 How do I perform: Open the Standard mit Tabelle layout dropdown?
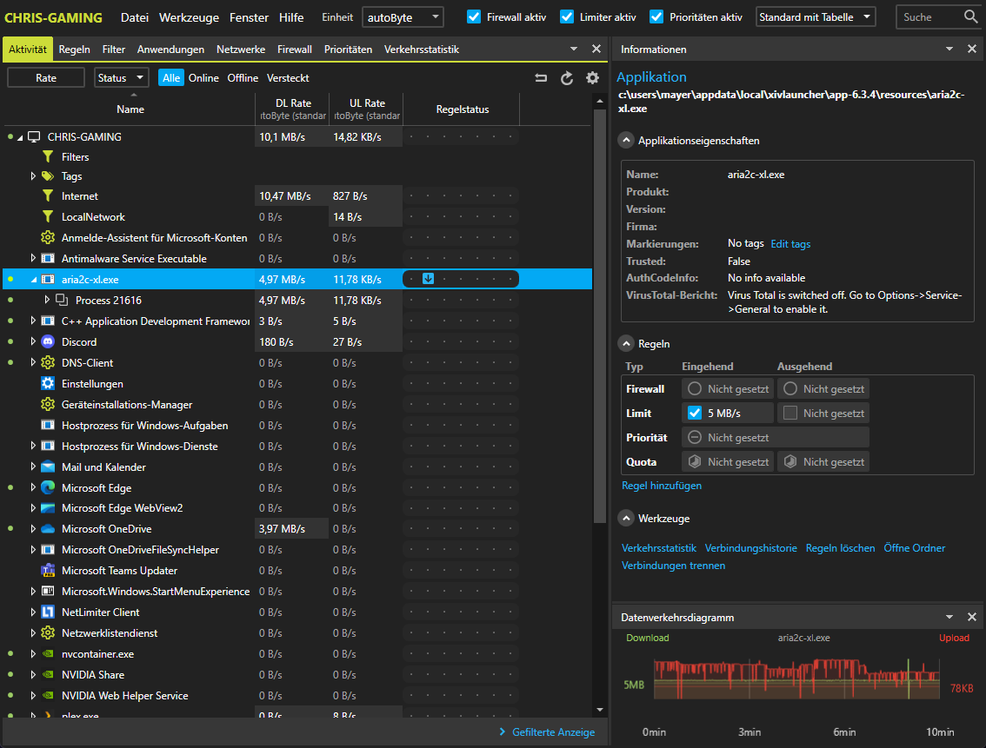coord(815,16)
